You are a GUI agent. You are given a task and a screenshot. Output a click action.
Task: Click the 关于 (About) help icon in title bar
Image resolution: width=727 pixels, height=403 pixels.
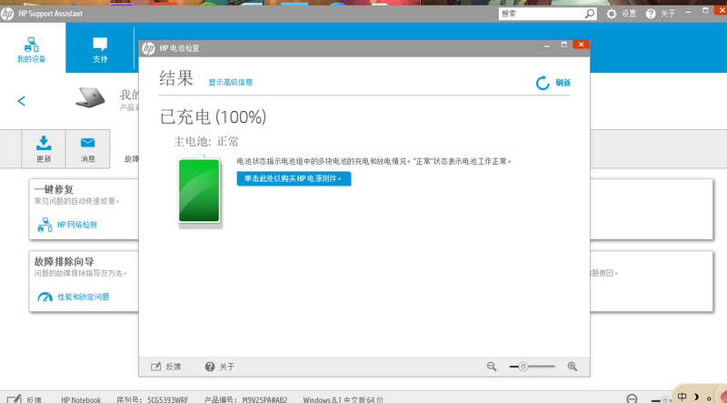point(651,14)
